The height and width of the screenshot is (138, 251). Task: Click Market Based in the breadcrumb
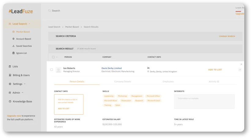point(72,27)
